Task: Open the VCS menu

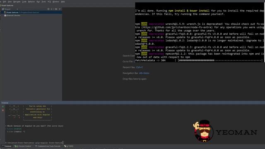Action: click(x=49, y=2)
